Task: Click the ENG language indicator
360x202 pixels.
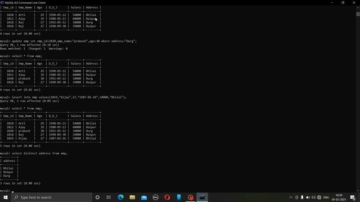Action: click(x=326, y=197)
